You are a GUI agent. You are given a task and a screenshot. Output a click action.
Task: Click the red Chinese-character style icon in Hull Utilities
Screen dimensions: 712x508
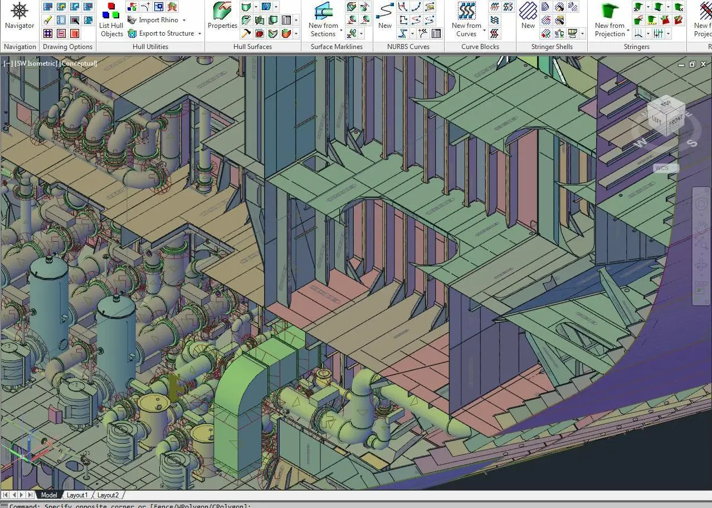pyautogui.click(x=172, y=7)
